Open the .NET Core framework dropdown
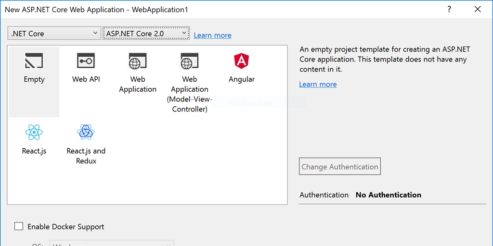The width and height of the screenshot is (493, 246). (54, 33)
